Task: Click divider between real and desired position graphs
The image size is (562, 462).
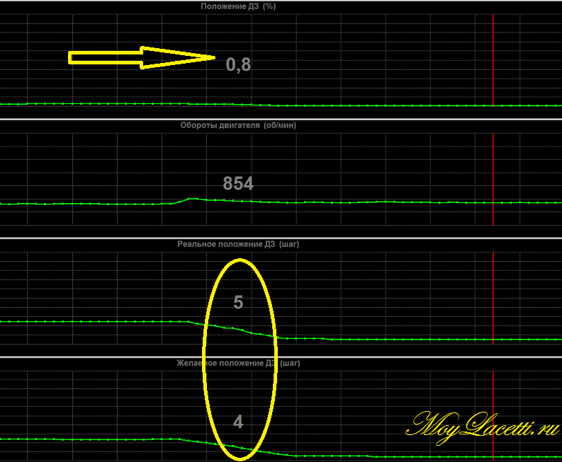Action: [281, 357]
